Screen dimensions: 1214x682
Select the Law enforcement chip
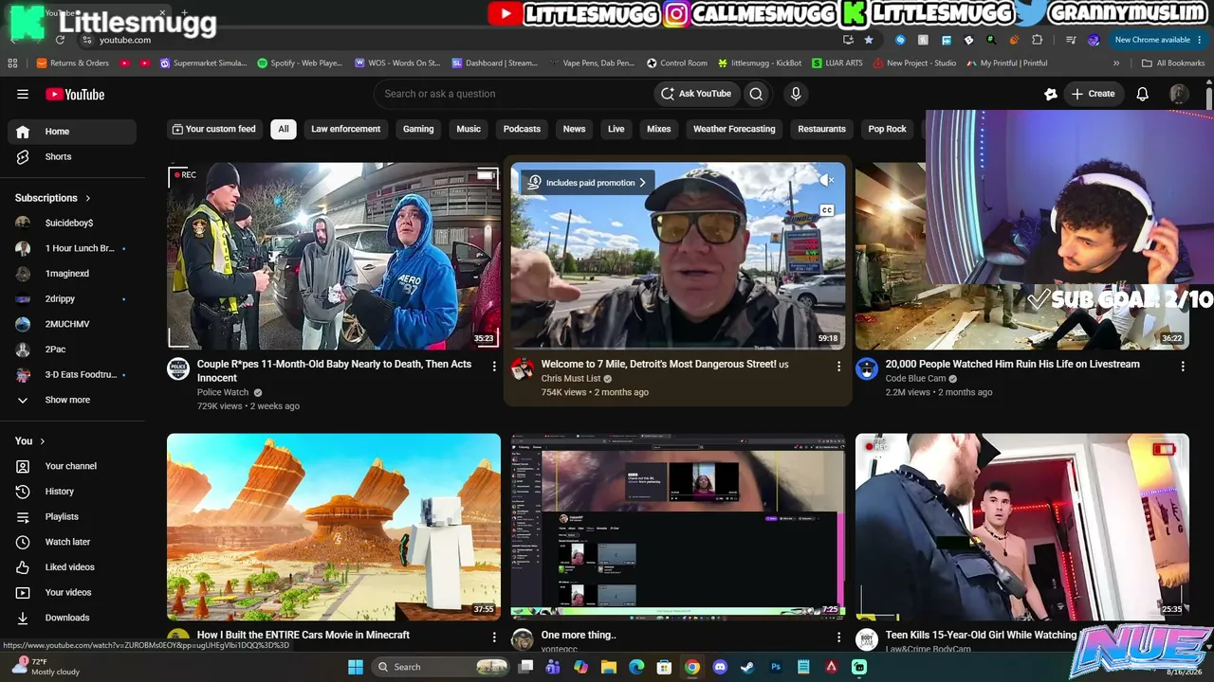pyautogui.click(x=345, y=129)
